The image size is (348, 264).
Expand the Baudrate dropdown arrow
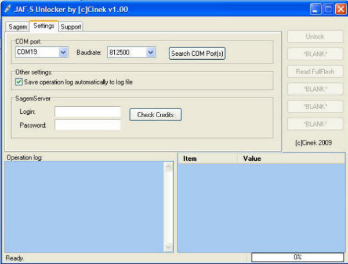click(x=151, y=52)
